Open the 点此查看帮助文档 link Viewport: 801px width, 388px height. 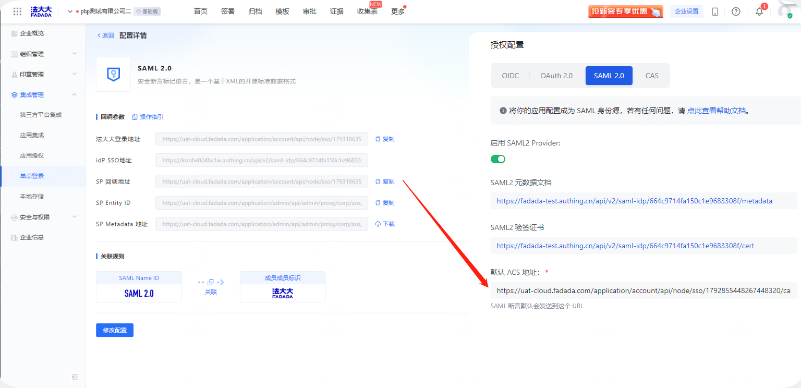point(717,111)
